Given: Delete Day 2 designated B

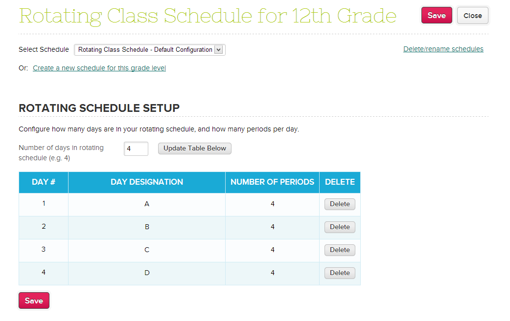Looking at the screenshot, I should (339, 227).
